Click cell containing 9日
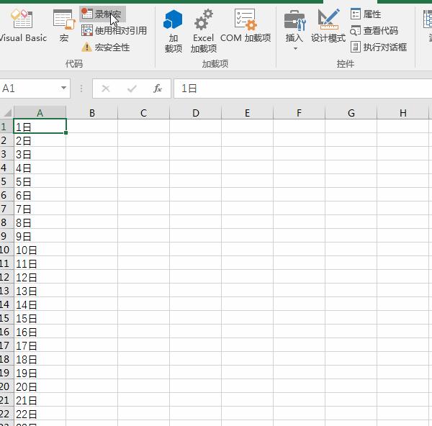This screenshot has height=426, width=432. pos(40,236)
